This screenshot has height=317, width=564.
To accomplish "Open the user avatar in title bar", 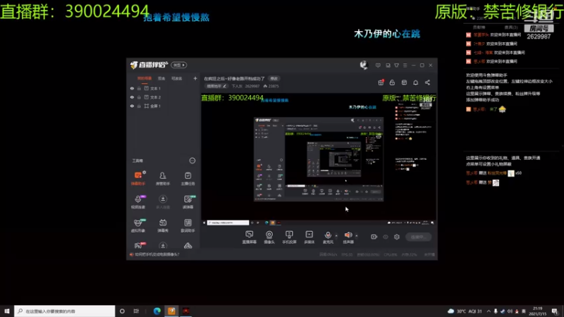I will [x=364, y=65].
